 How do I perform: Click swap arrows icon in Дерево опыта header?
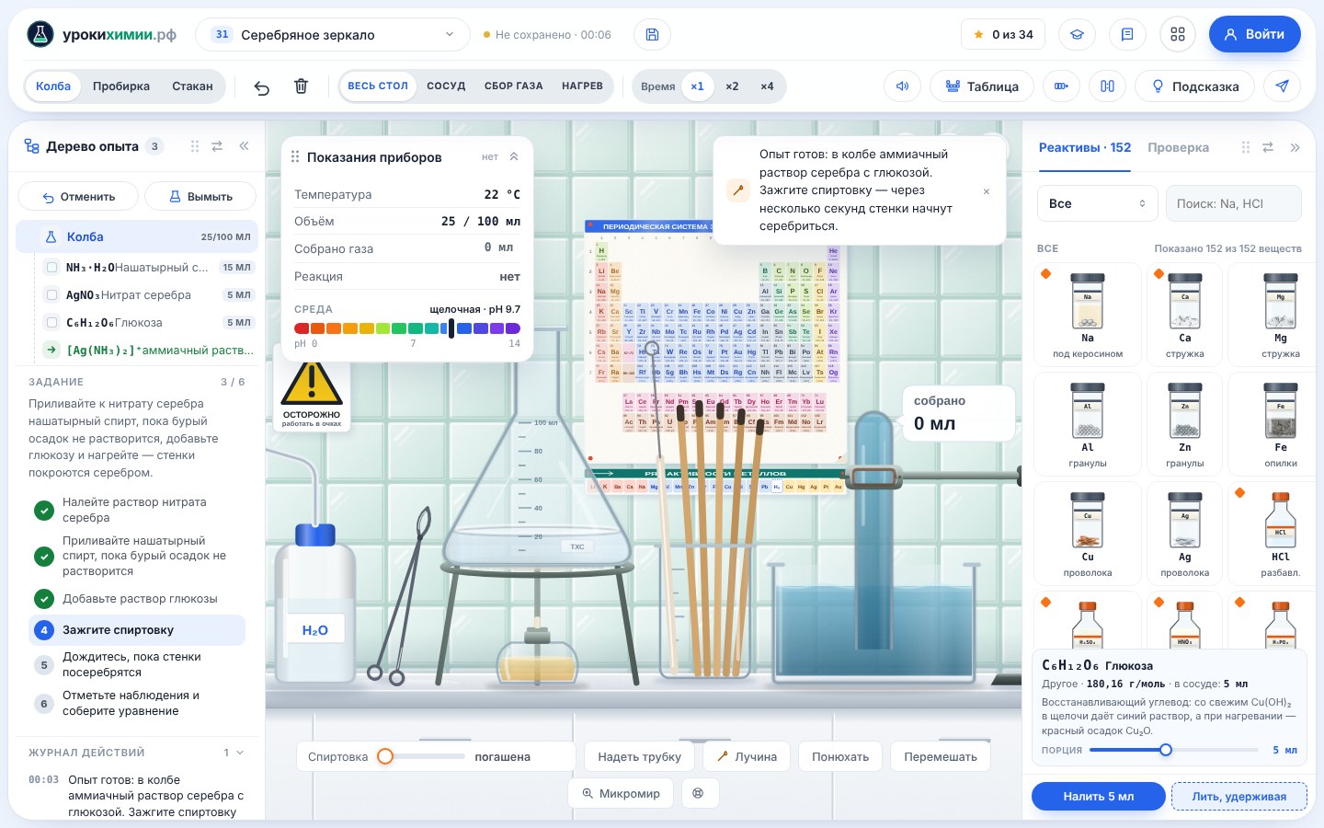coord(217,146)
